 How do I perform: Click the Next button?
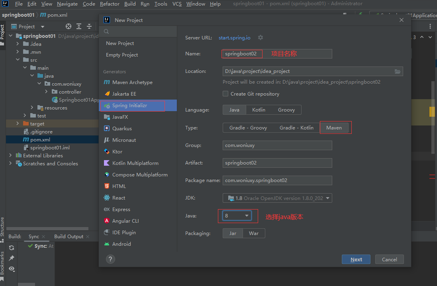[x=356, y=260]
